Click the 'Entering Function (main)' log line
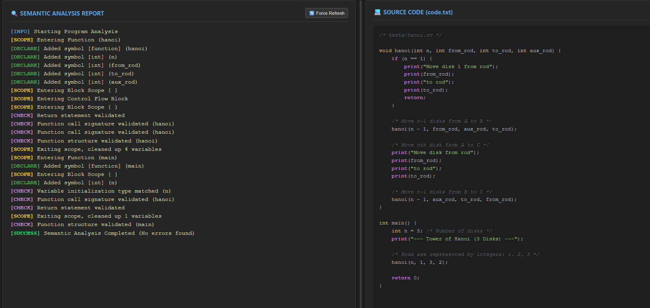The width and height of the screenshot is (650, 308). [64, 158]
